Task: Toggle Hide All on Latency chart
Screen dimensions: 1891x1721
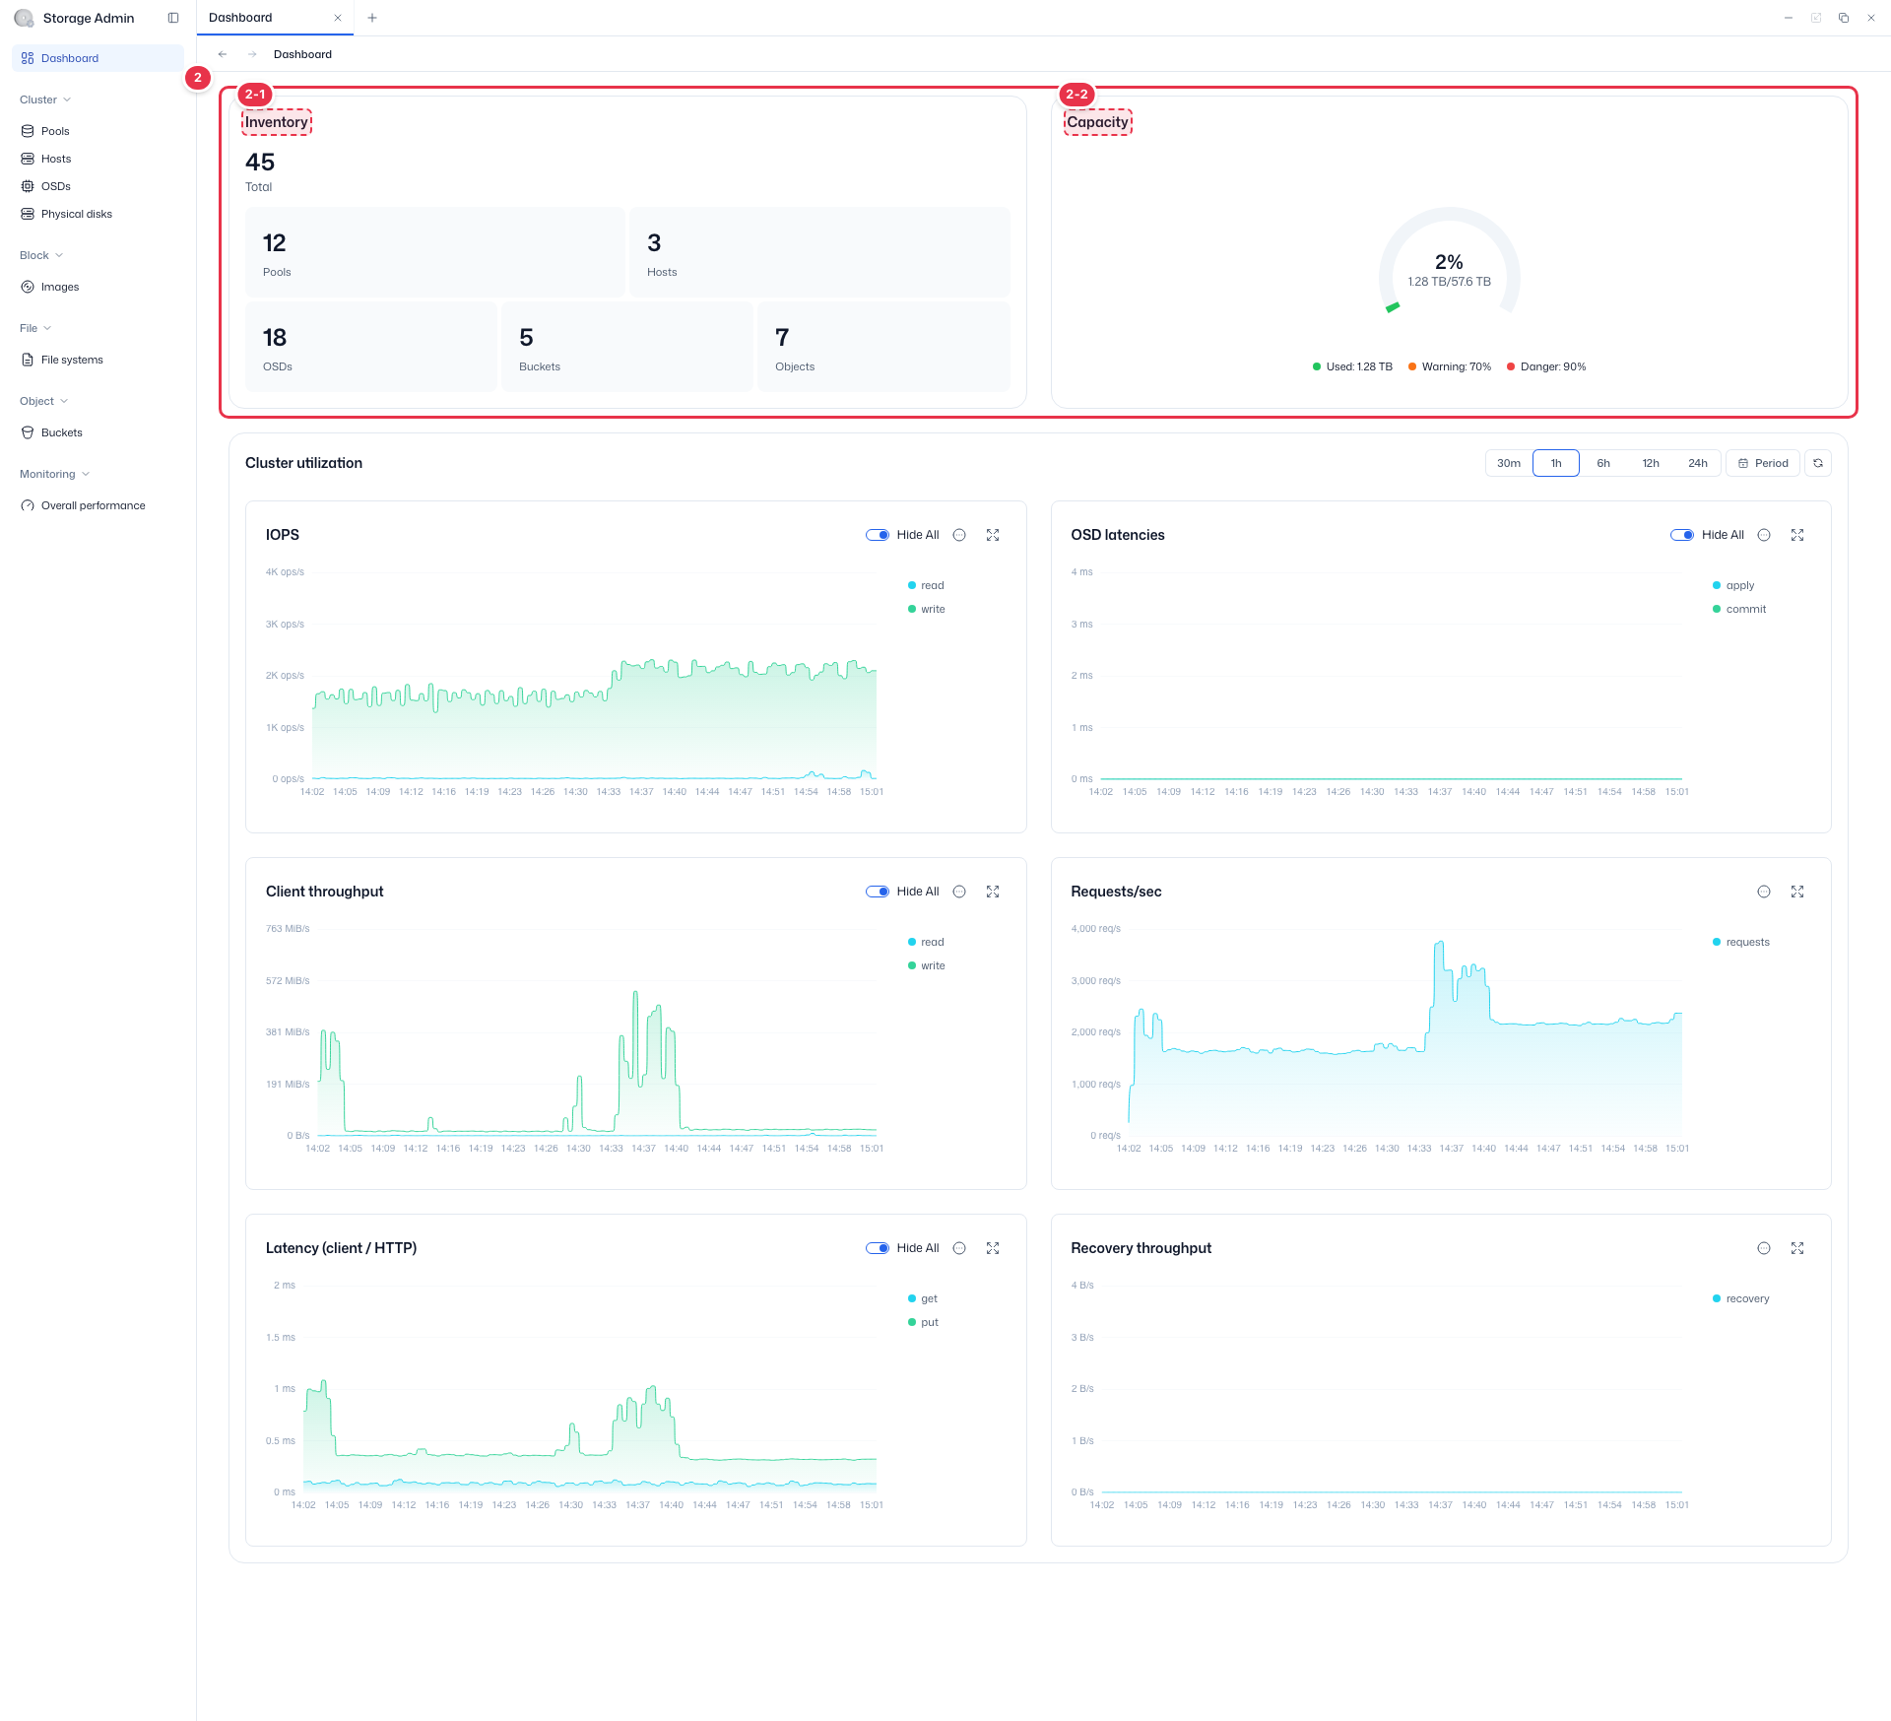Action: click(x=878, y=1248)
